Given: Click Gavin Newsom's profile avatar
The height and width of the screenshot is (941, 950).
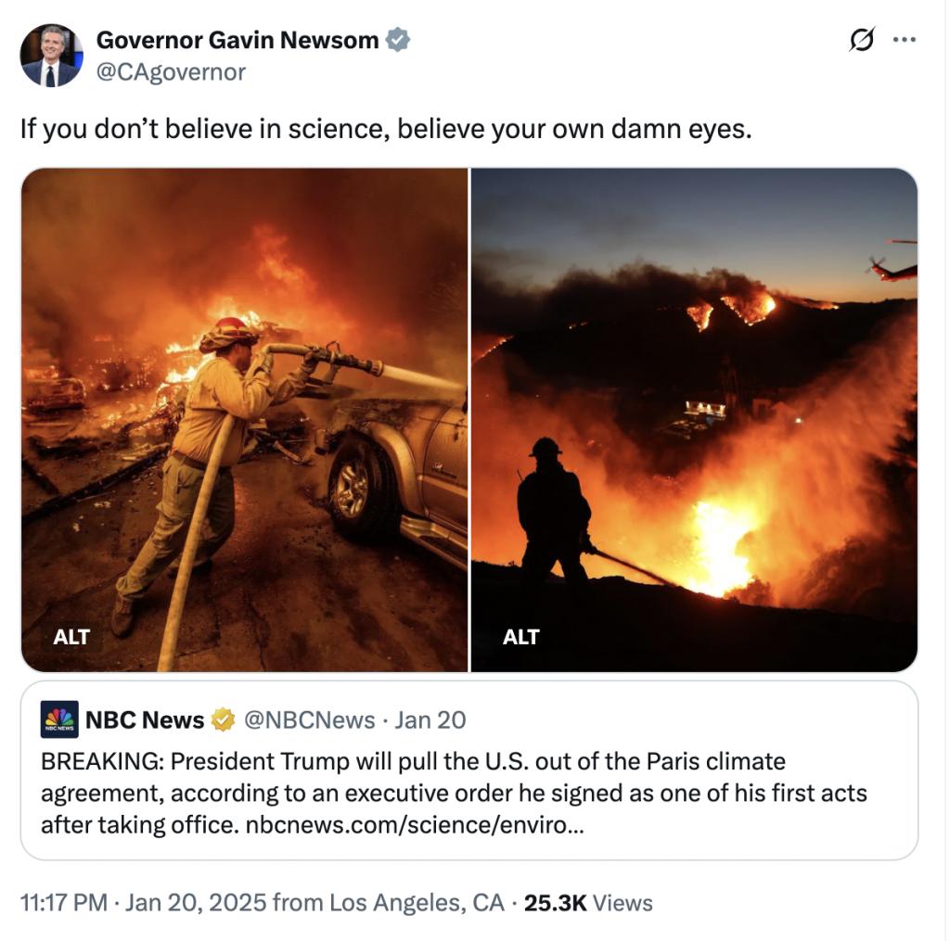Looking at the screenshot, I should [50, 56].
